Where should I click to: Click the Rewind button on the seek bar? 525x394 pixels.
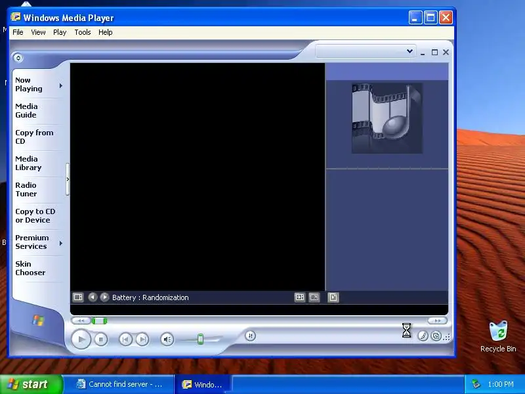point(81,320)
